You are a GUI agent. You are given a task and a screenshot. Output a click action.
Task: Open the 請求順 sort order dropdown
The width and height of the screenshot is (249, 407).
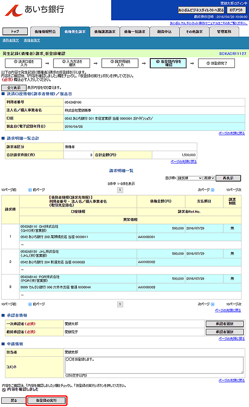tap(190, 178)
